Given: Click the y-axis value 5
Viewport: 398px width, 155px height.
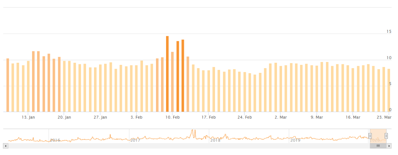Looking at the screenshot, I should (x=390, y=84).
